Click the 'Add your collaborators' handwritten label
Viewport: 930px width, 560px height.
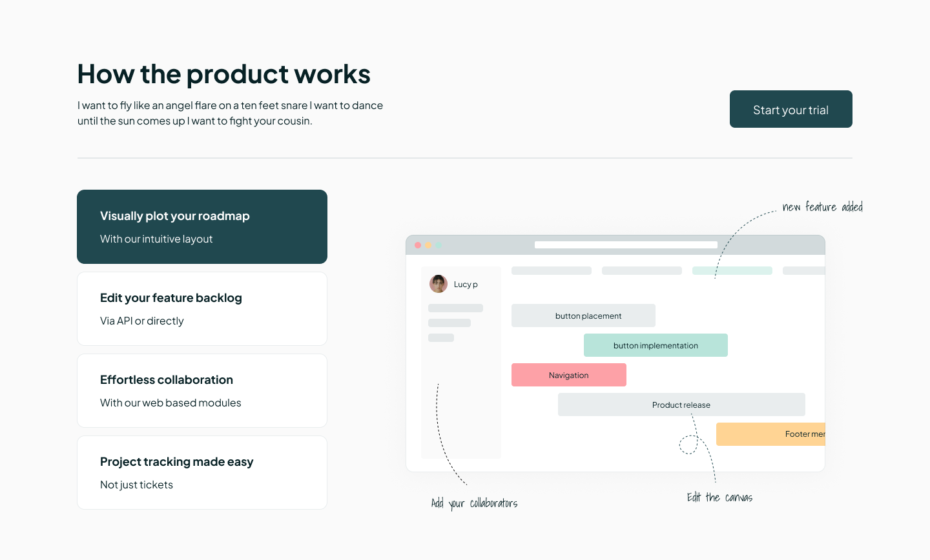pos(474,503)
